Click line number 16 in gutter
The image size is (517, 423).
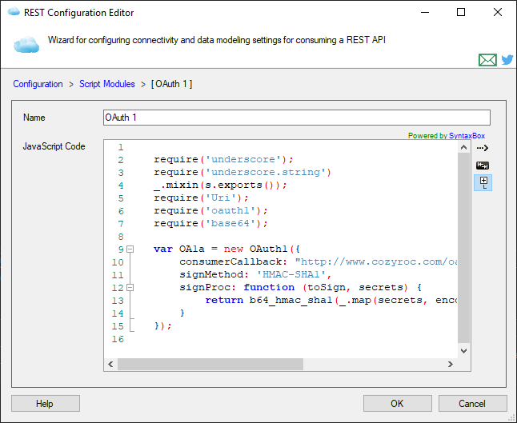[x=118, y=339]
